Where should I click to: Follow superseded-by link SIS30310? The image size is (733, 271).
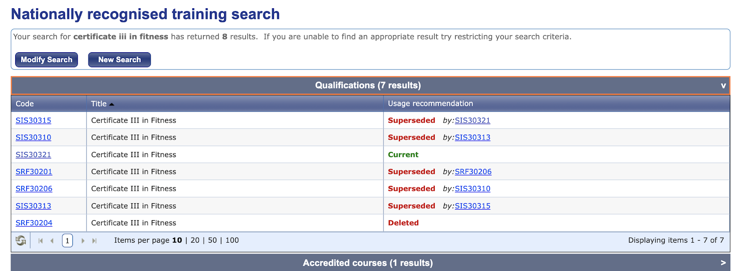pyautogui.click(x=472, y=189)
